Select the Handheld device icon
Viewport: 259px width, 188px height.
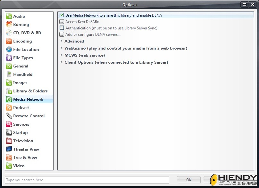click(x=9, y=74)
